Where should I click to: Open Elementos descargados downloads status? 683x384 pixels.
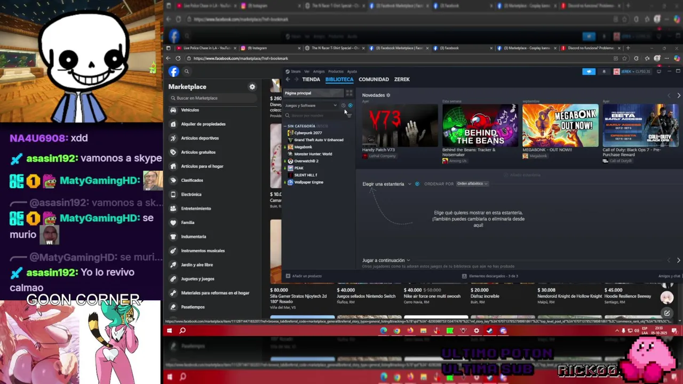click(490, 276)
